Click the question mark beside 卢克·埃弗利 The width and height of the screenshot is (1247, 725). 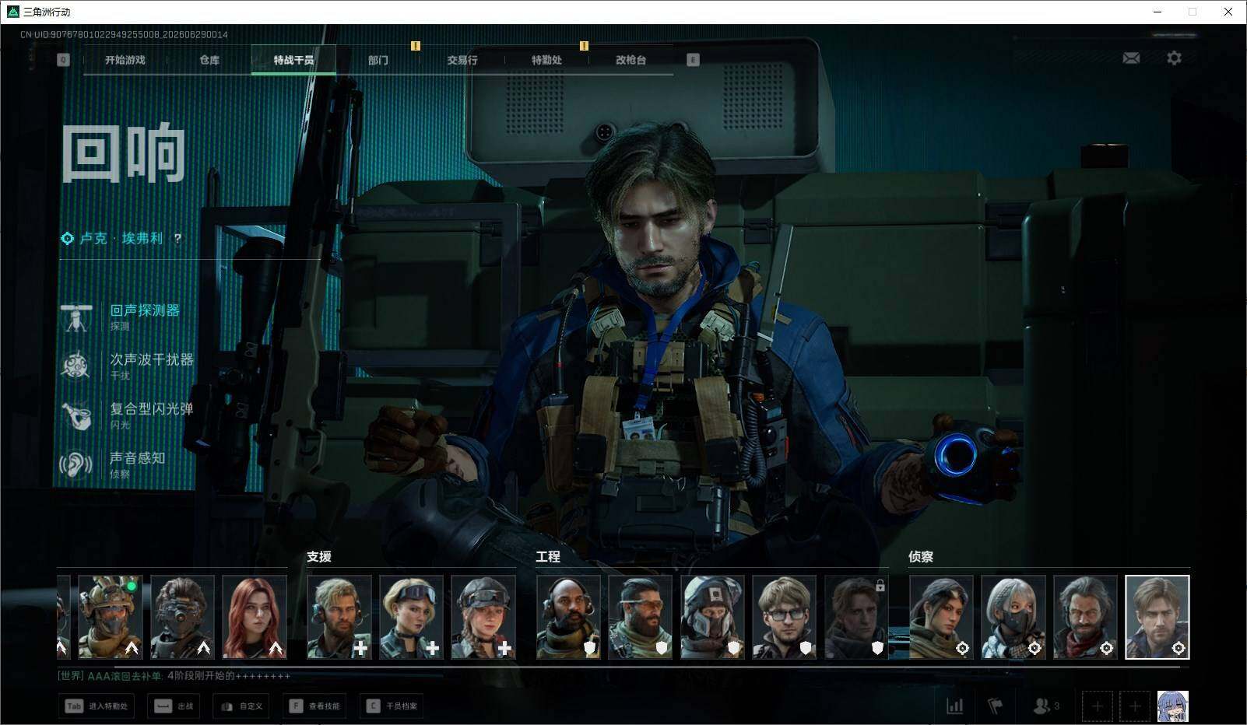pyautogui.click(x=177, y=239)
